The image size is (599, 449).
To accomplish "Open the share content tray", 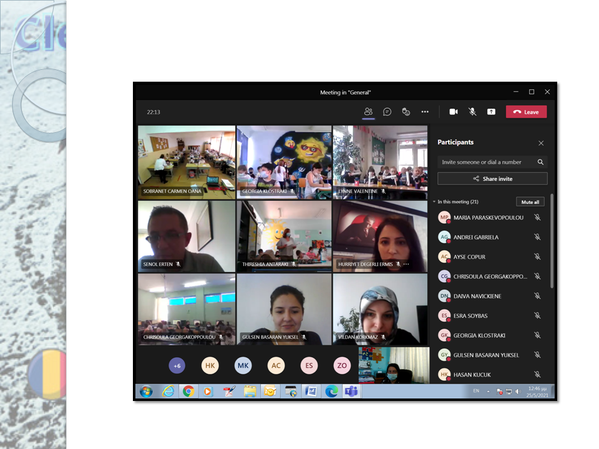I will pos(491,112).
